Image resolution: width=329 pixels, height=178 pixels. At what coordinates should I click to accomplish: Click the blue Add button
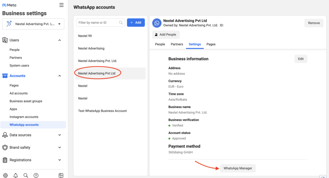[x=136, y=23]
